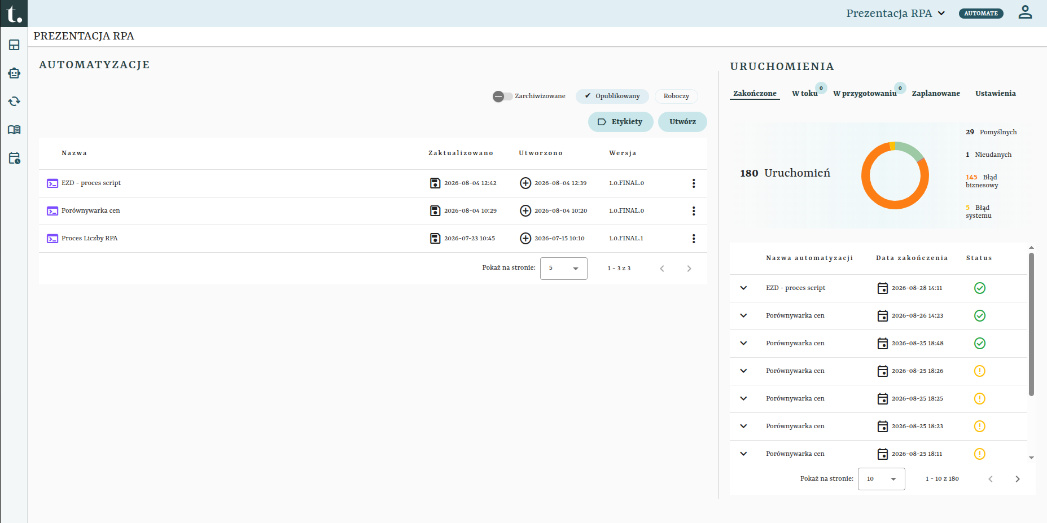
Task: Click the runs list vertical scrollbar
Action: [1031, 324]
